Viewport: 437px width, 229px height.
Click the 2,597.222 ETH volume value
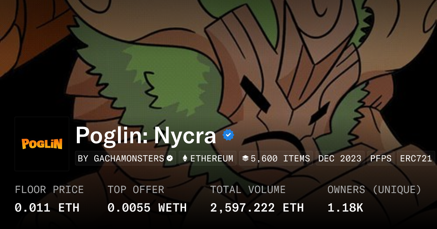pos(257,208)
